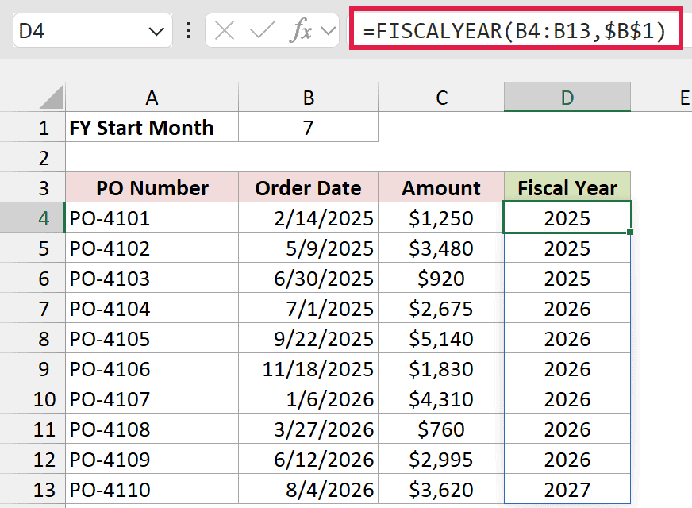
Task: Click the Name Box showing D4
Action: point(92,30)
